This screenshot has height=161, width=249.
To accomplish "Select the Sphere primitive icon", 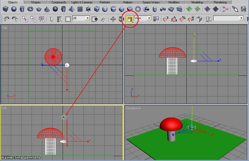I will (x=14, y=9).
